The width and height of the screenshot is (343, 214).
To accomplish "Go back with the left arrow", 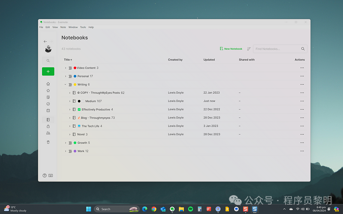I will tap(45, 41).
